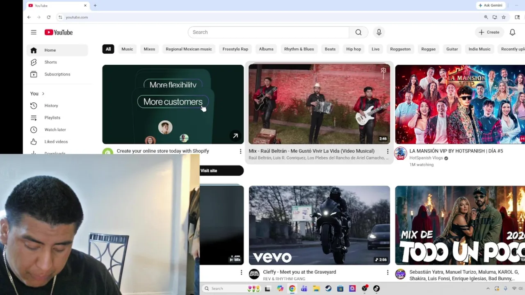Select the Music filter chip

pos(127,49)
